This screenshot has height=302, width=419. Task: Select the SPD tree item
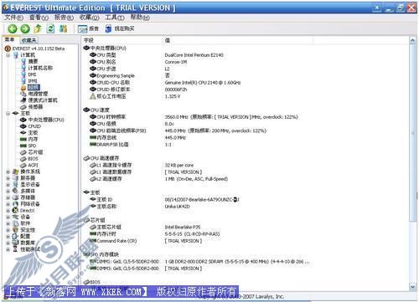point(32,146)
